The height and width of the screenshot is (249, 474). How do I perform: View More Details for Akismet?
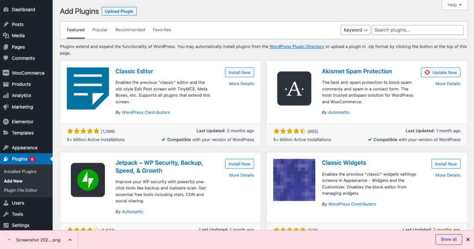(x=448, y=84)
